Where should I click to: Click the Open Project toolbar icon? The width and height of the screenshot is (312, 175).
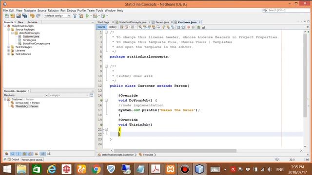tap(19, 16)
